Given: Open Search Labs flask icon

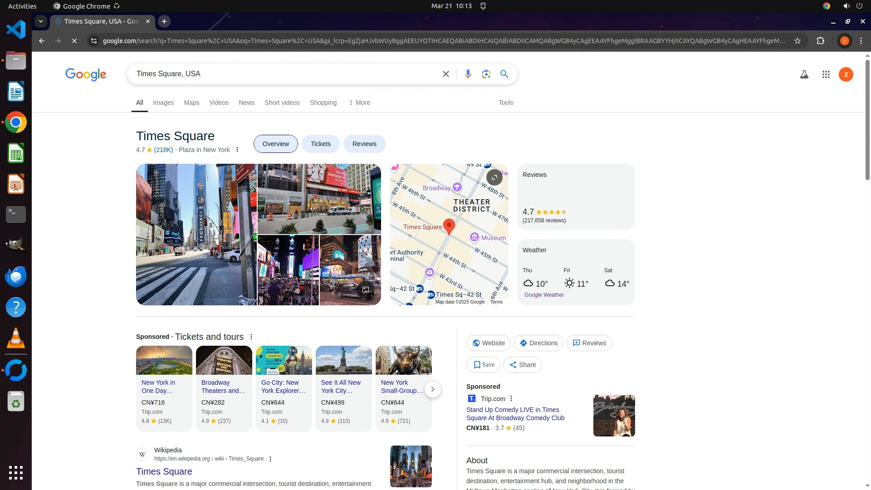Looking at the screenshot, I should click(x=804, y=74).
